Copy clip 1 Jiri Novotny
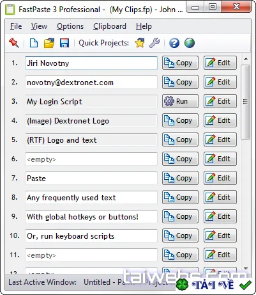 click(180, 63)
